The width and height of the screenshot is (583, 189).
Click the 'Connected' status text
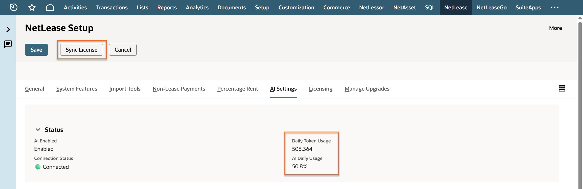(56, 167)
